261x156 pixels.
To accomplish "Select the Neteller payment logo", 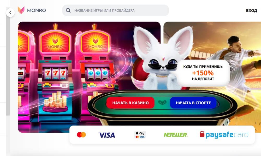I will pos(176,135).
